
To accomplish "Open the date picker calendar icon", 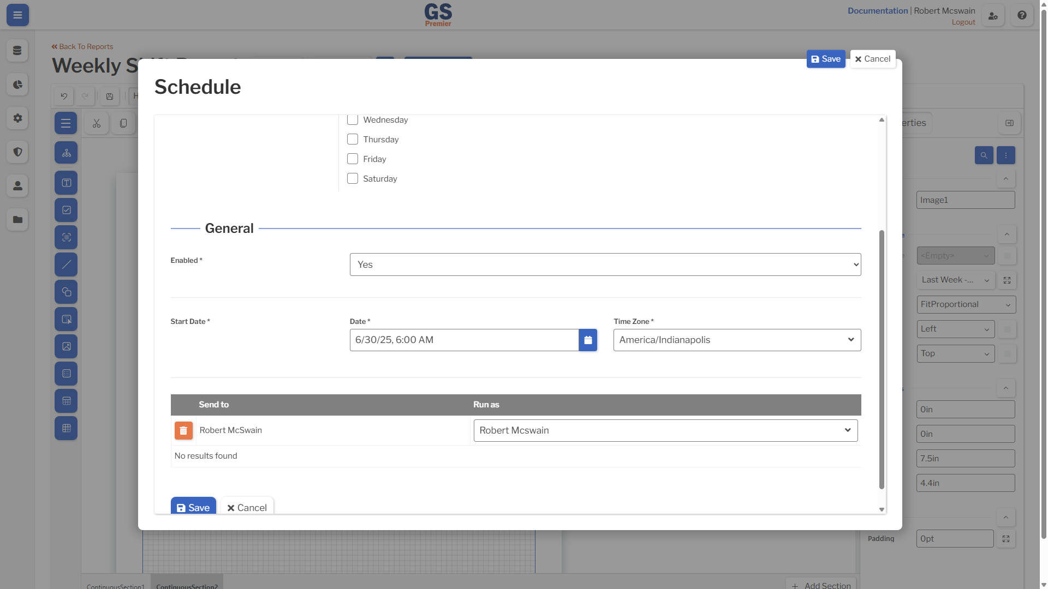I will click(x=588, y=340).
